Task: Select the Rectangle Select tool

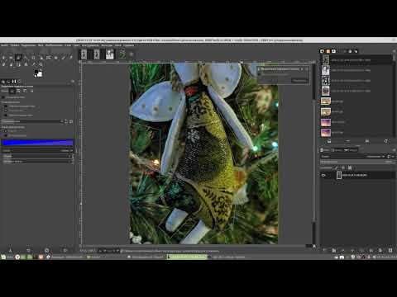Action: [x=11, y=58]
